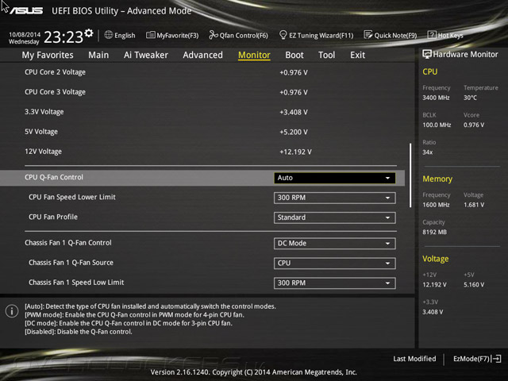Screen dimensions: 508x381
Task: Click the 8192 MB capacity value
Action: (434, 232)
